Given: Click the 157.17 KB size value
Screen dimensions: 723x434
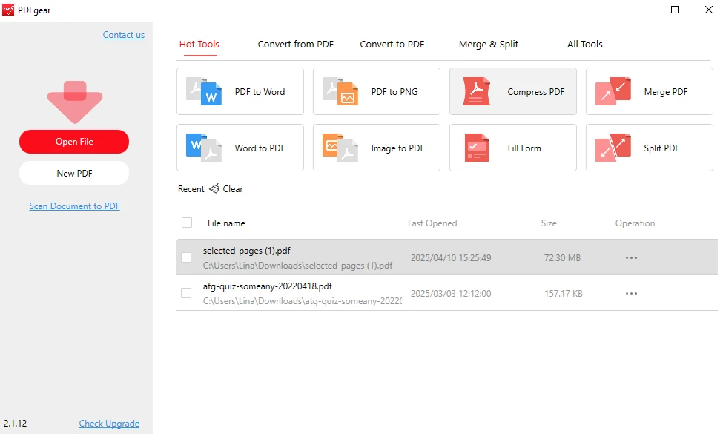Looking at the screenshot, I should pyautogui.click(x=563, y=293).
